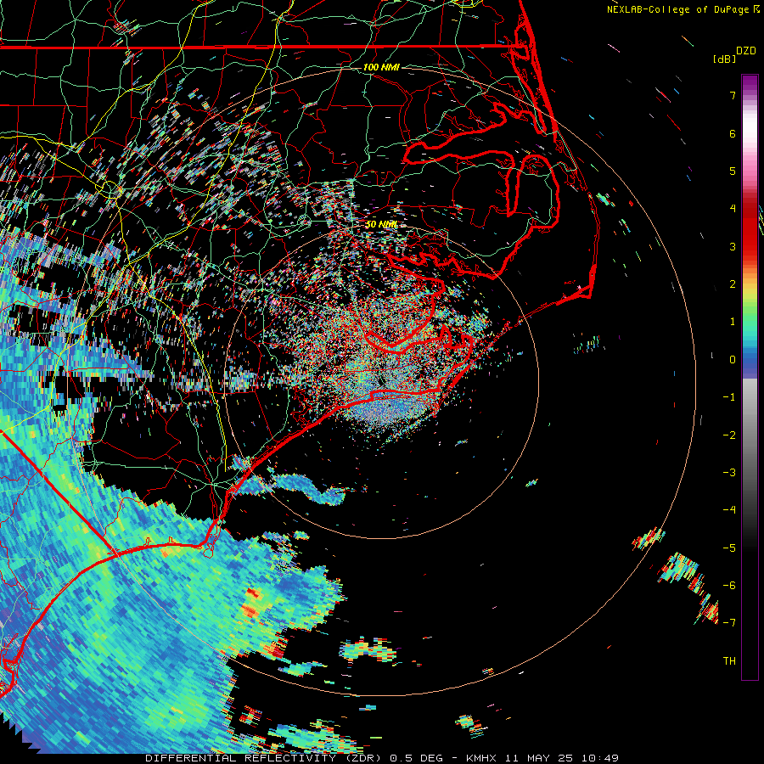Click the NEXLAB-College of DuPage credit text
The height and width of the screenshot is (764, 764).
[x=678, y=9]
